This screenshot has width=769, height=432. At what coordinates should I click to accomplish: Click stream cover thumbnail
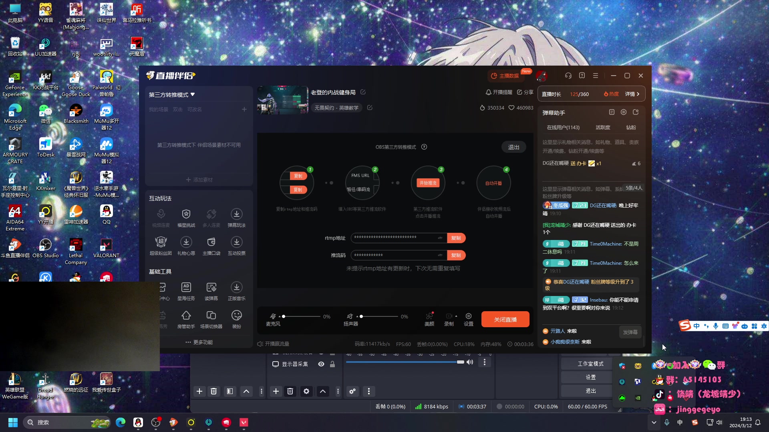point(283,100)
